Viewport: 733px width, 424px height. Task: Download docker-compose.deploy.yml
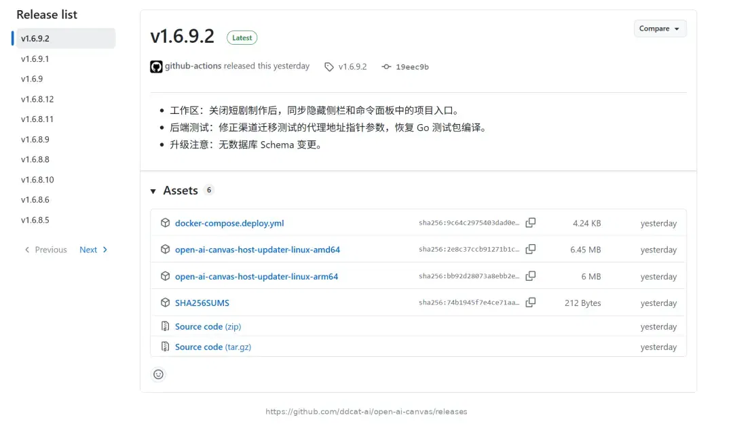(x=229, y=223)
